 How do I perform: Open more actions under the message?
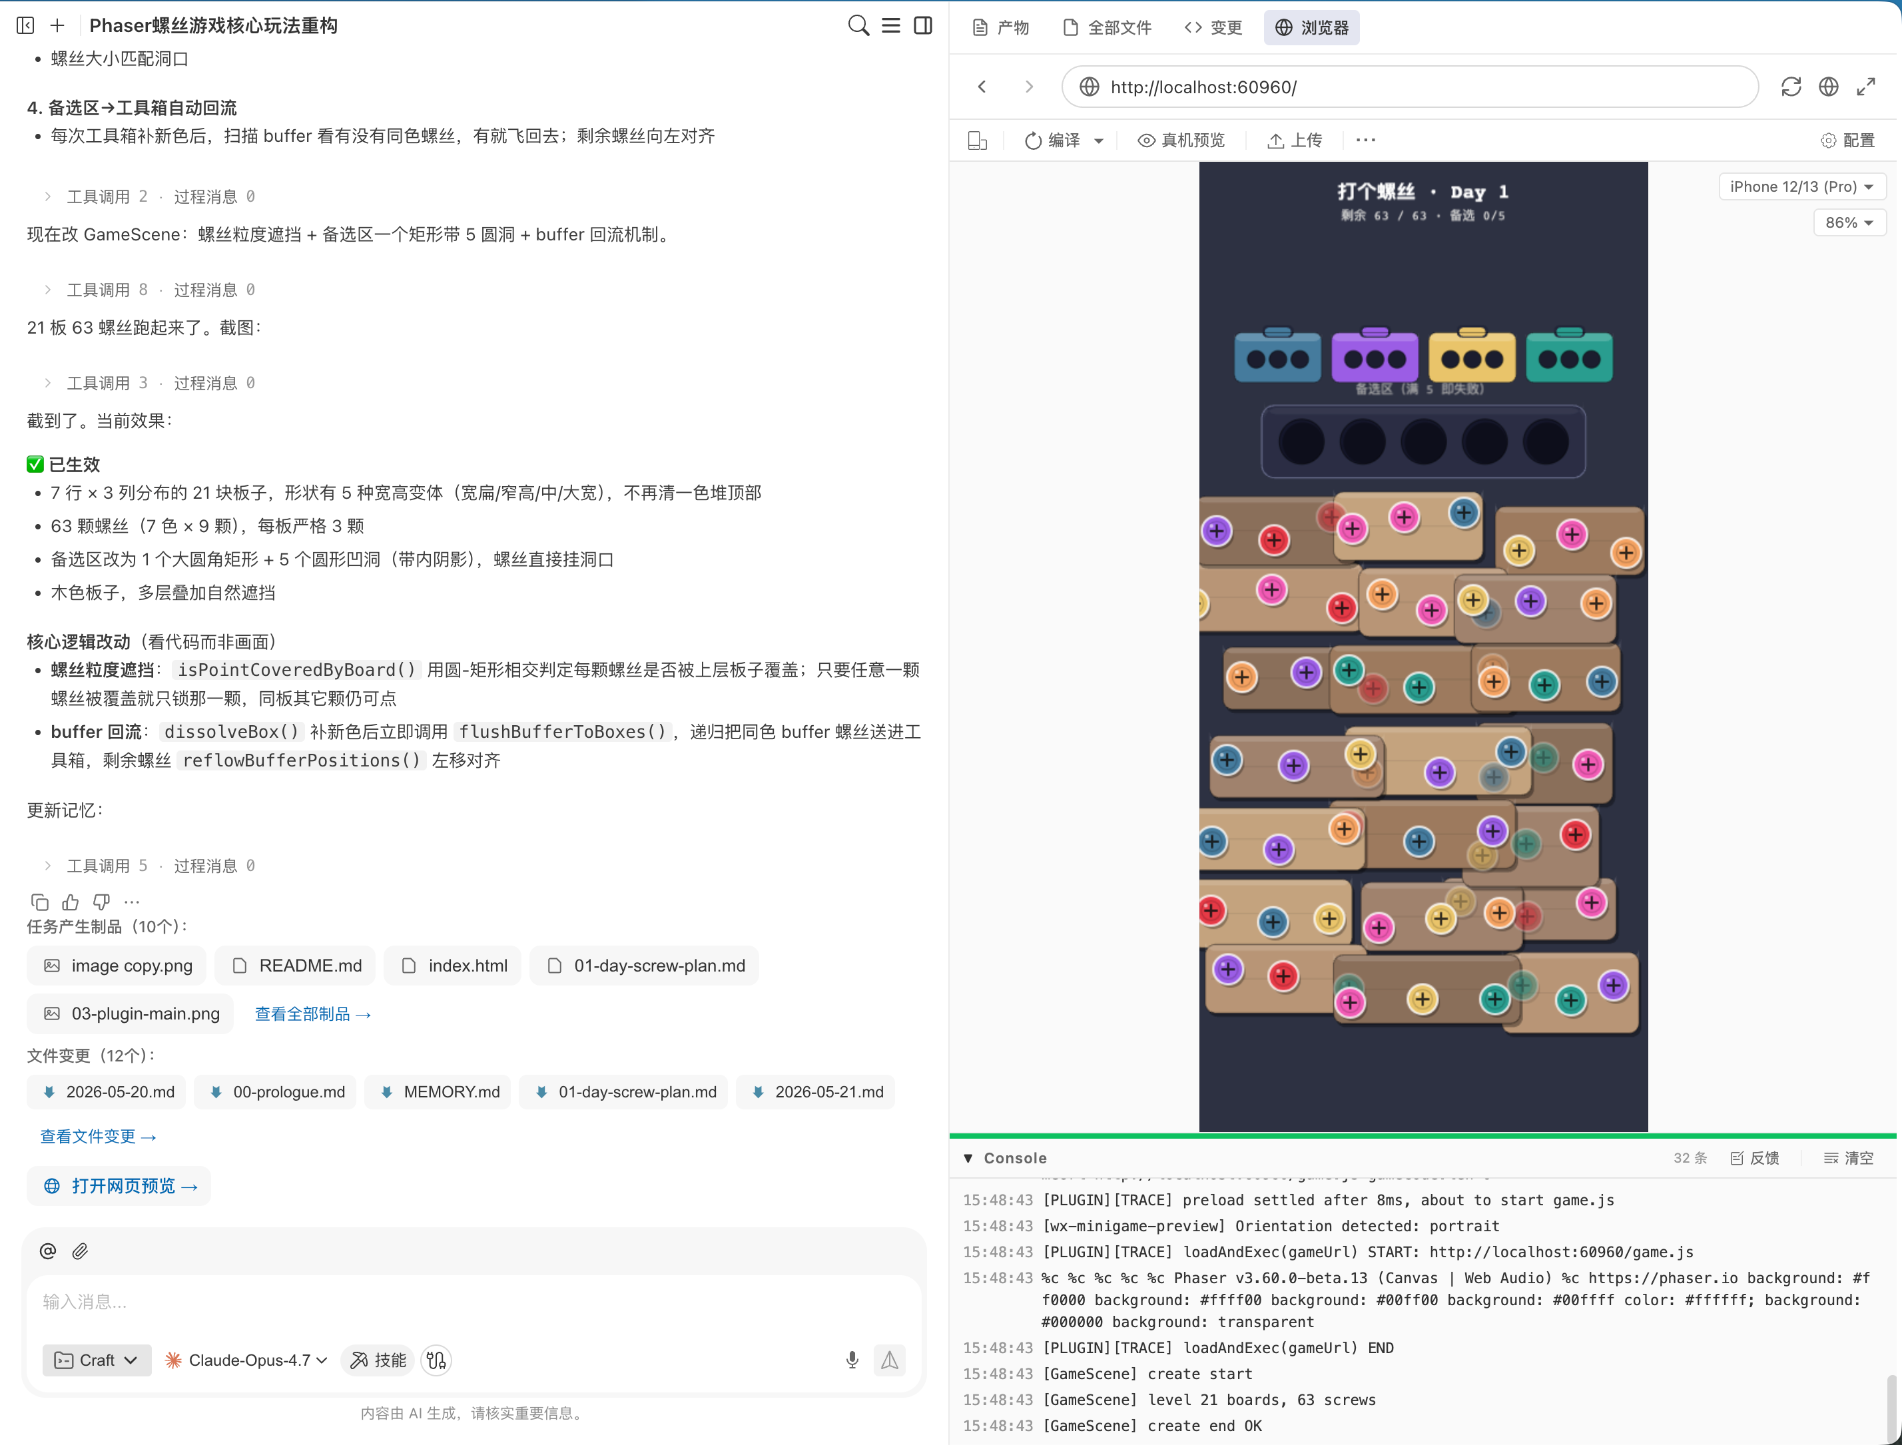pos(132,902)
